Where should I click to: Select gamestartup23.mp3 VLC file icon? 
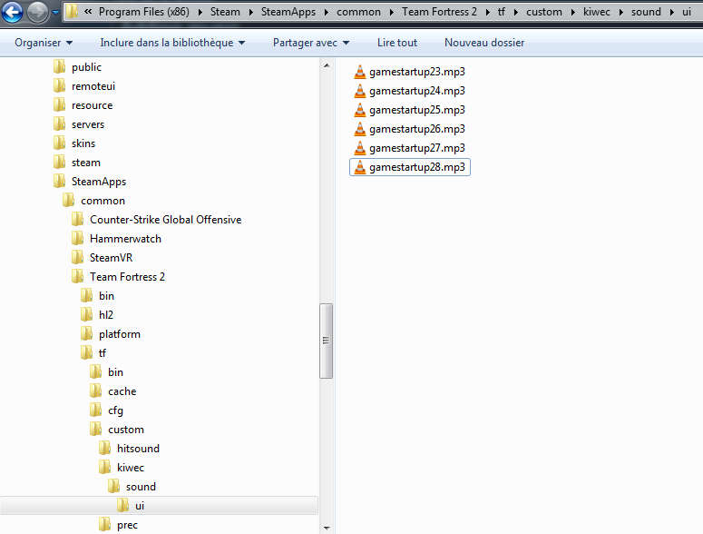[x=359, y=72]
